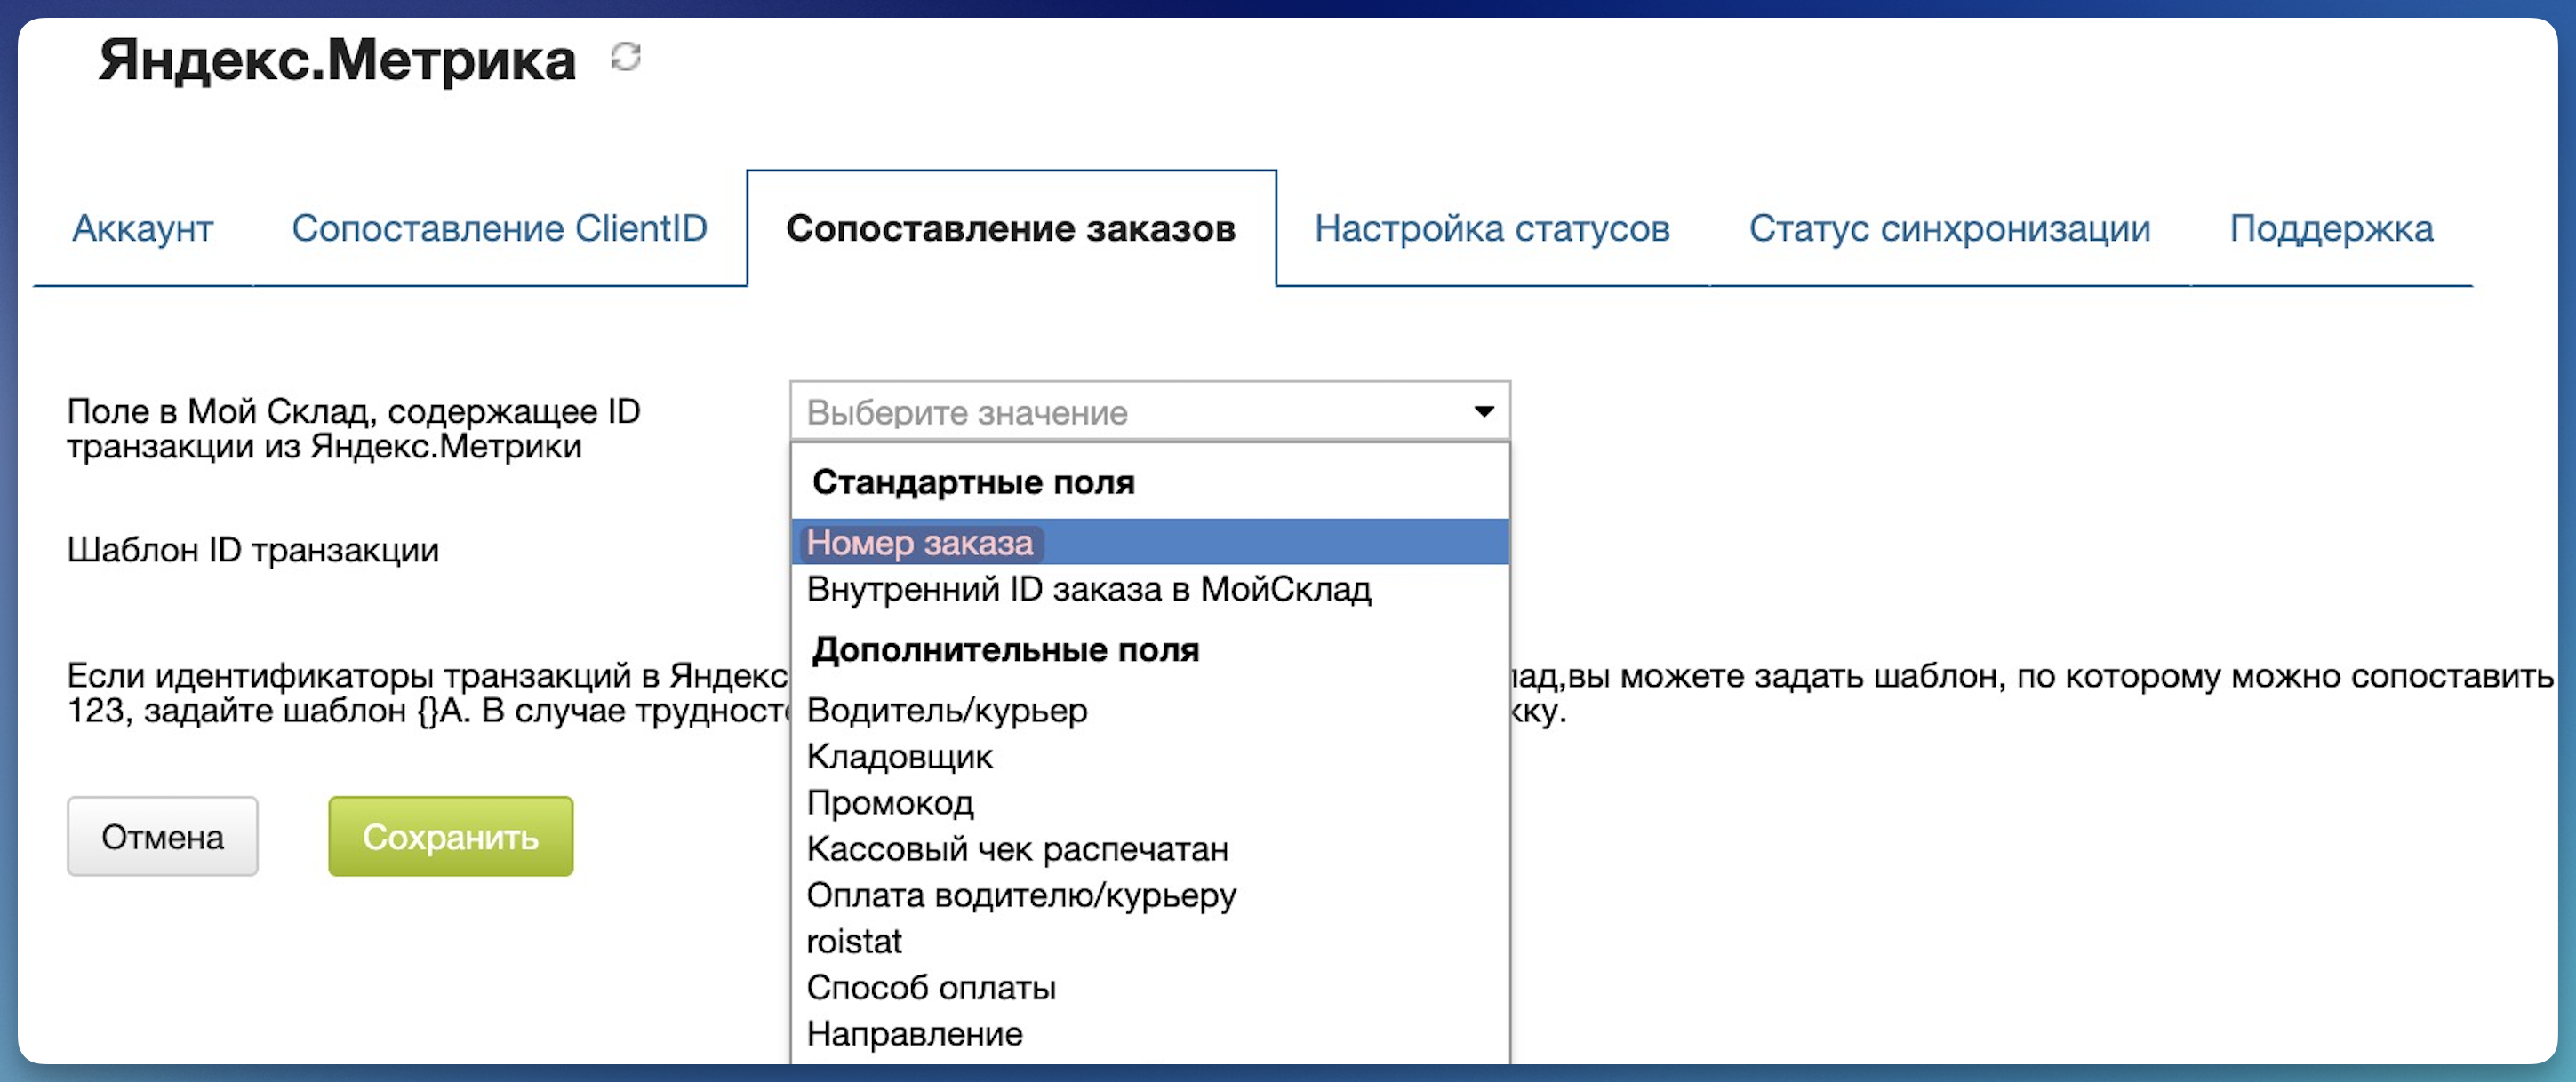
Task: Choose Номер заказа option
Action: pos(1150,543)
